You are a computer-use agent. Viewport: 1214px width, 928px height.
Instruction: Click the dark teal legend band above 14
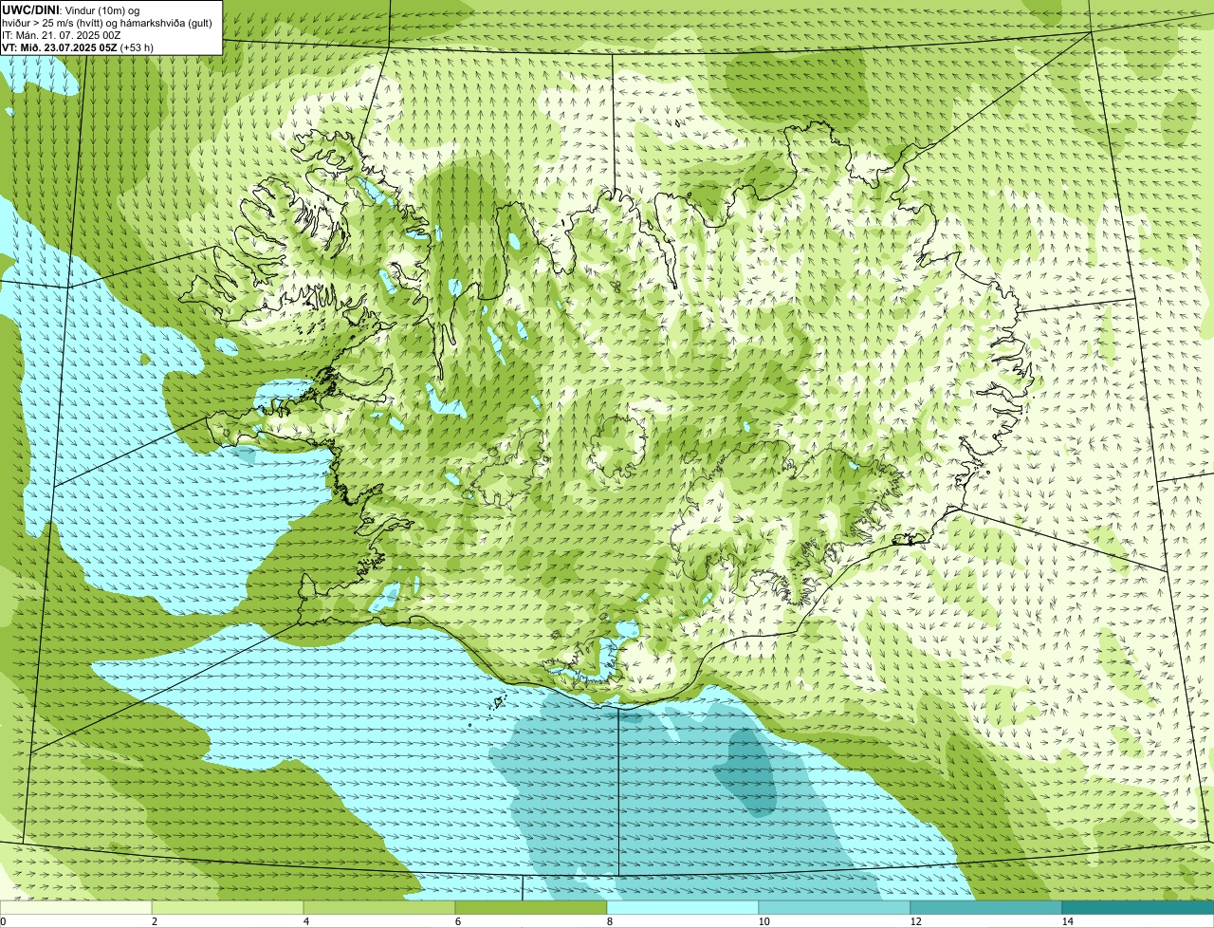coord(1138,907)
